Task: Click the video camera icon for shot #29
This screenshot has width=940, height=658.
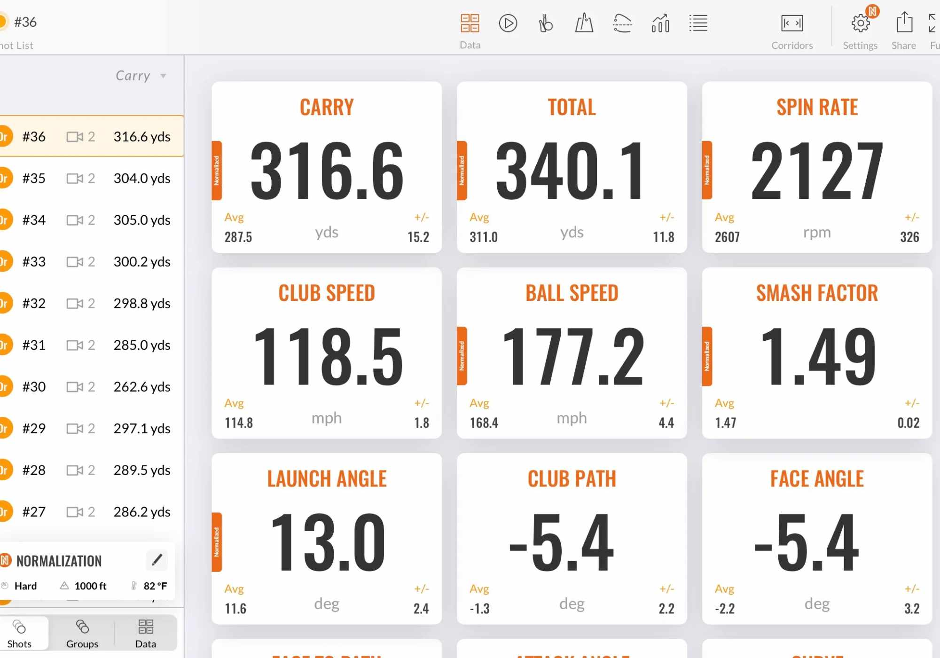Action: tap(75, 429)
